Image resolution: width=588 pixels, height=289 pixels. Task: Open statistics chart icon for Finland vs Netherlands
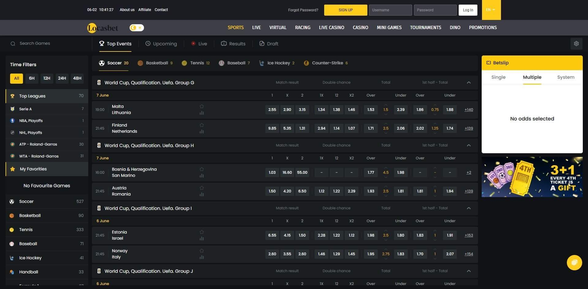pos(202,131)
